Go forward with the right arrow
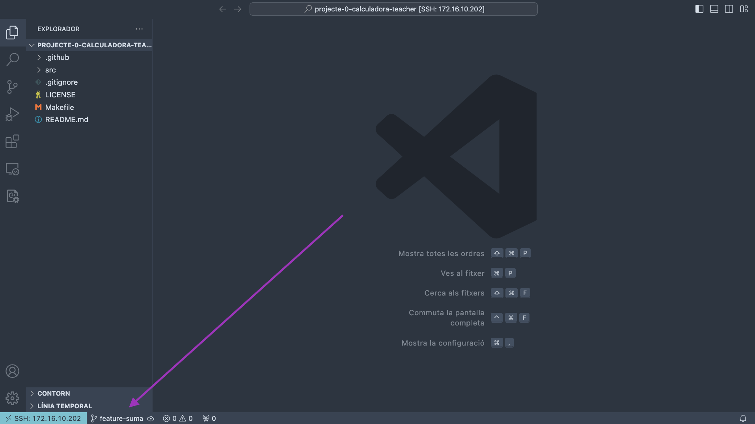755x424 pixels. tap(237, 9)
